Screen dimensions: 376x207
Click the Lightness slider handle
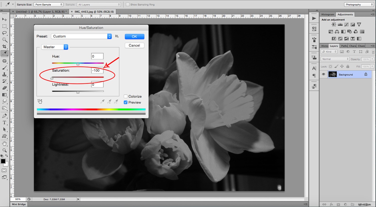[78, 92]
